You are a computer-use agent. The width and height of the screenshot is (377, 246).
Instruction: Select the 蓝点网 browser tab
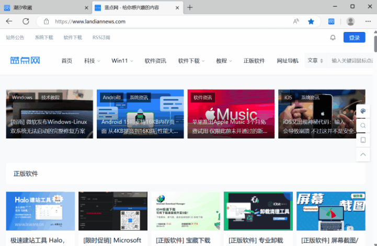pyautogui.click(x=138, y=8)
